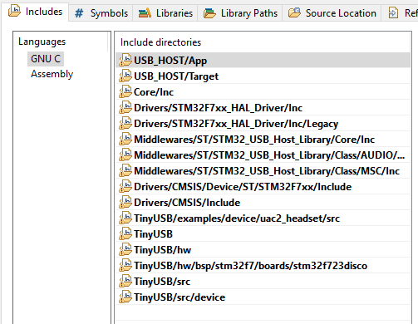418x324 pixels.
Task: Click the icon beside Class/MSC/Inc entry
Action: (125, 170)
